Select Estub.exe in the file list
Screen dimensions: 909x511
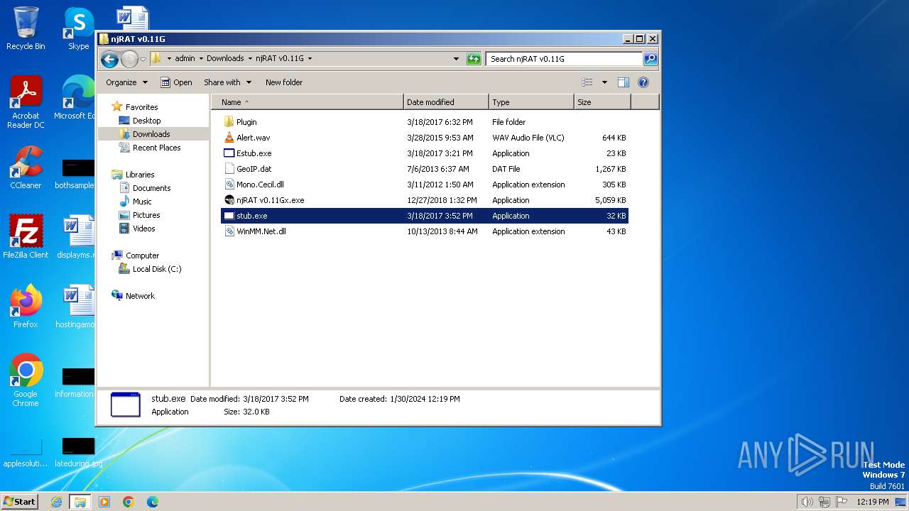click(x=425, y=153)
